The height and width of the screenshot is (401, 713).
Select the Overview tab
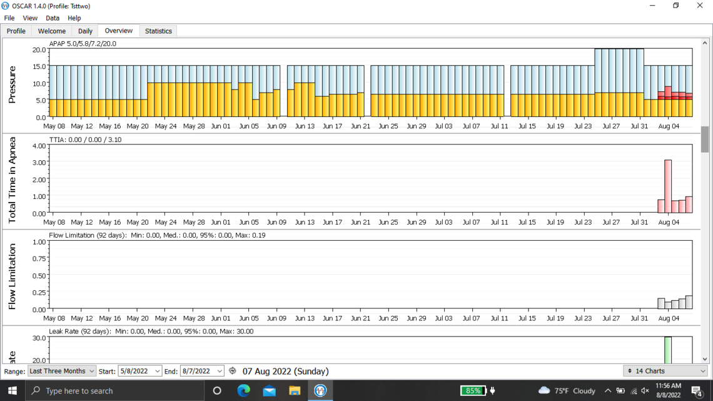[x=119, y=31]
